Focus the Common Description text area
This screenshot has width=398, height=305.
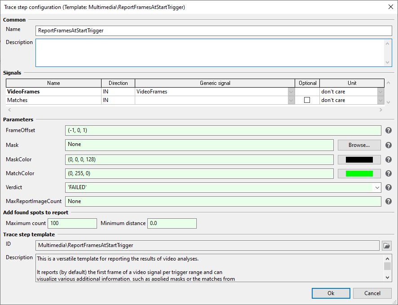click(214, 53)
